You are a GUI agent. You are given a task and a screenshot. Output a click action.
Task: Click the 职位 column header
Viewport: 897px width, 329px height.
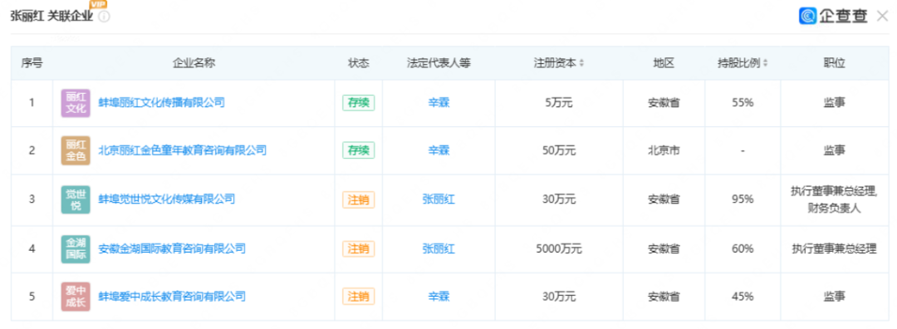(835, 63)
